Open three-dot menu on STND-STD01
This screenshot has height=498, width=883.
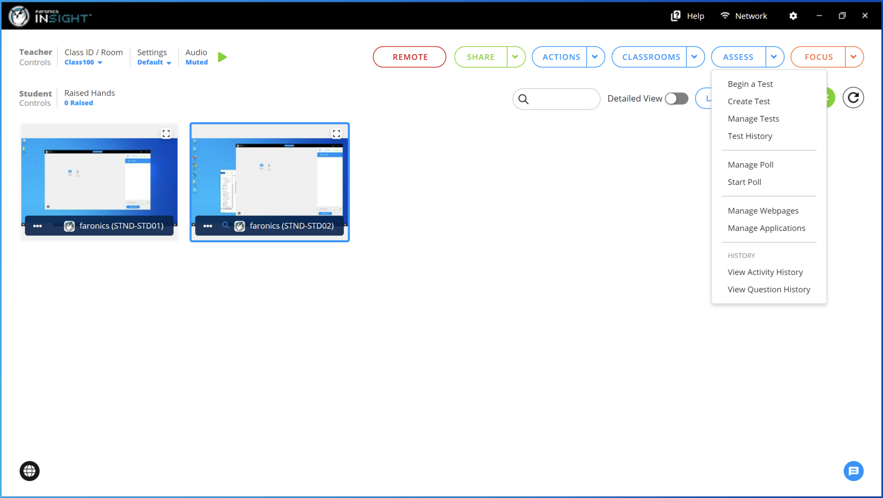click(37, 226)
